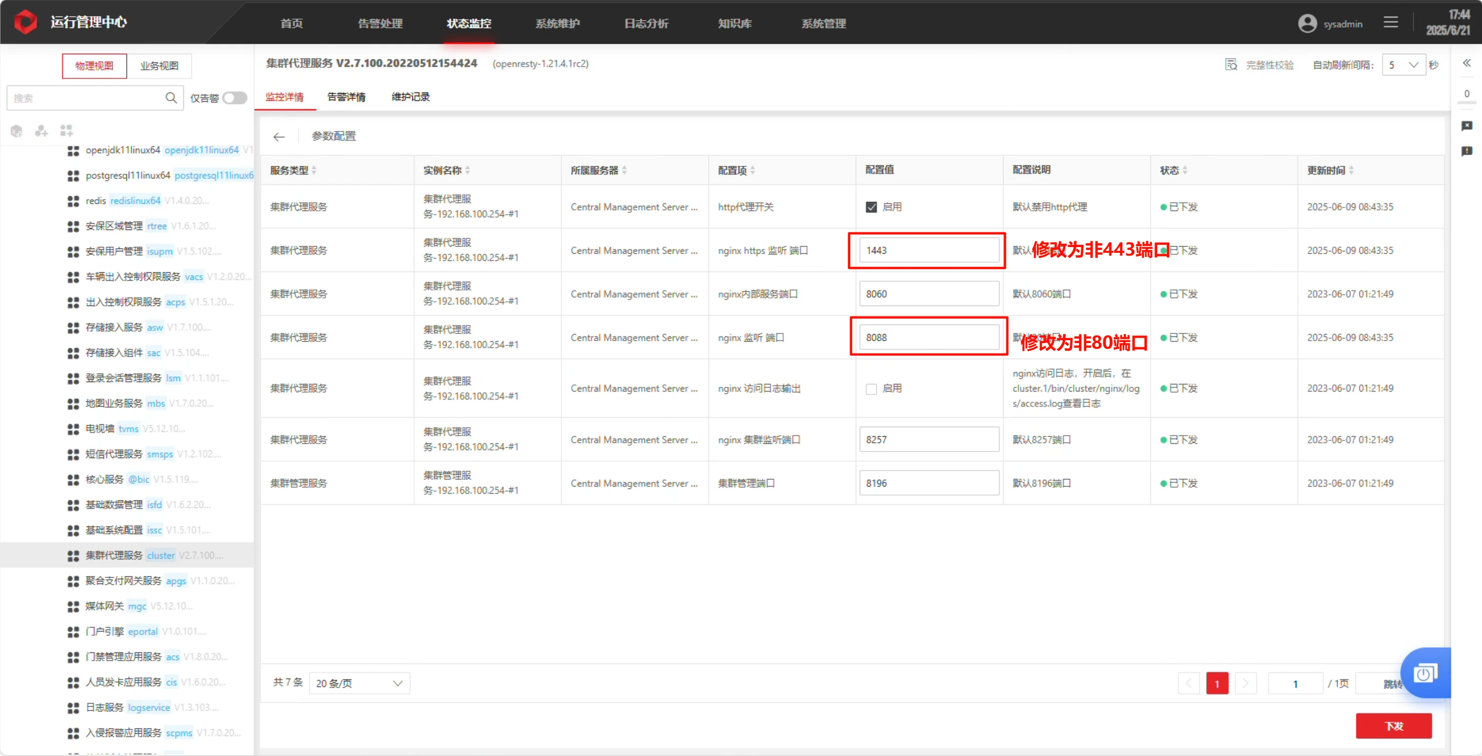The height and width of the screenshot is (756, 1482).
Task: Click the page jump number field
Action: 1295,683
